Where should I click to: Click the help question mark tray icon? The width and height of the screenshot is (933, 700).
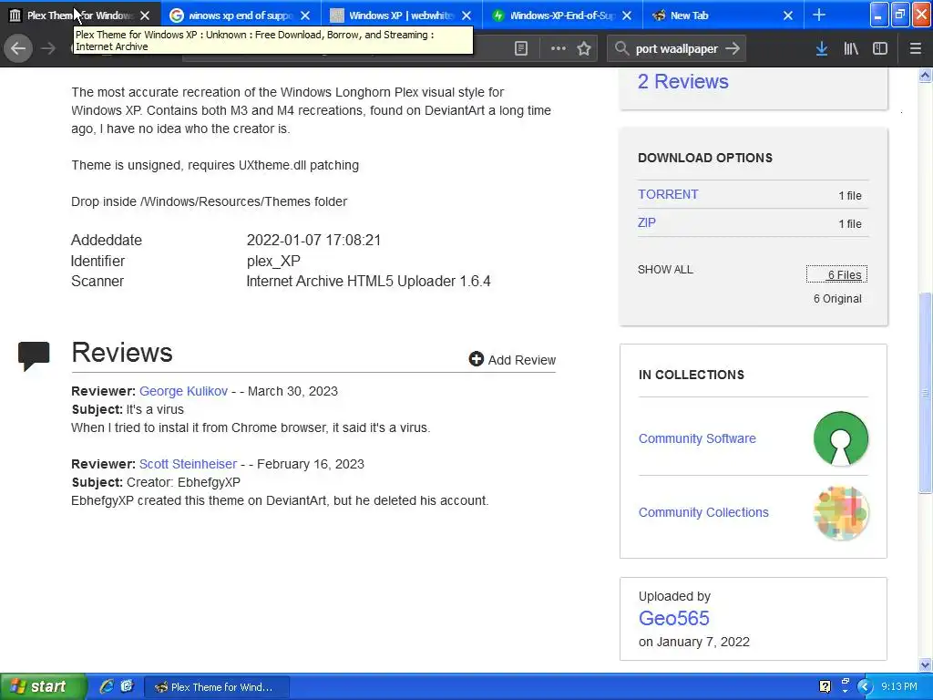point(825,687)
